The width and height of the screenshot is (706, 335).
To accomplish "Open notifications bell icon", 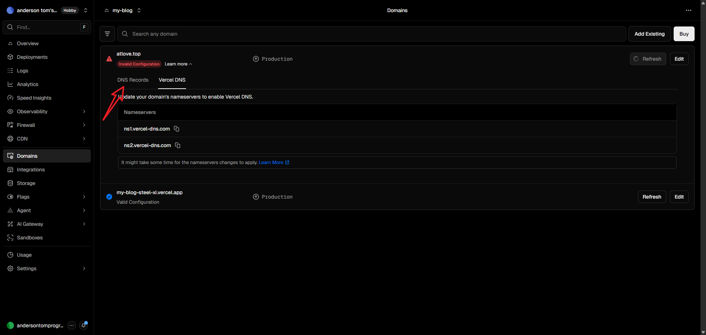I will point(84,325).
